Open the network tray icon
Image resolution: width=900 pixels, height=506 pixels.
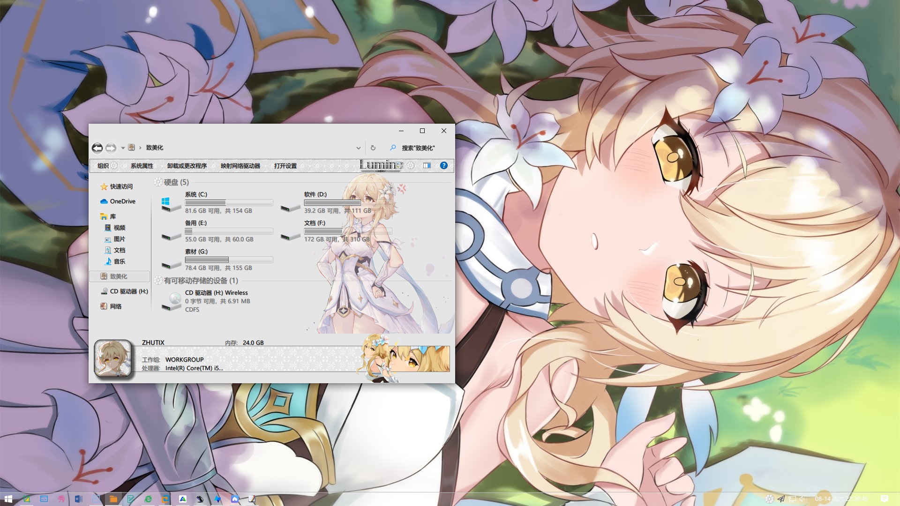(x=792, y=499)
